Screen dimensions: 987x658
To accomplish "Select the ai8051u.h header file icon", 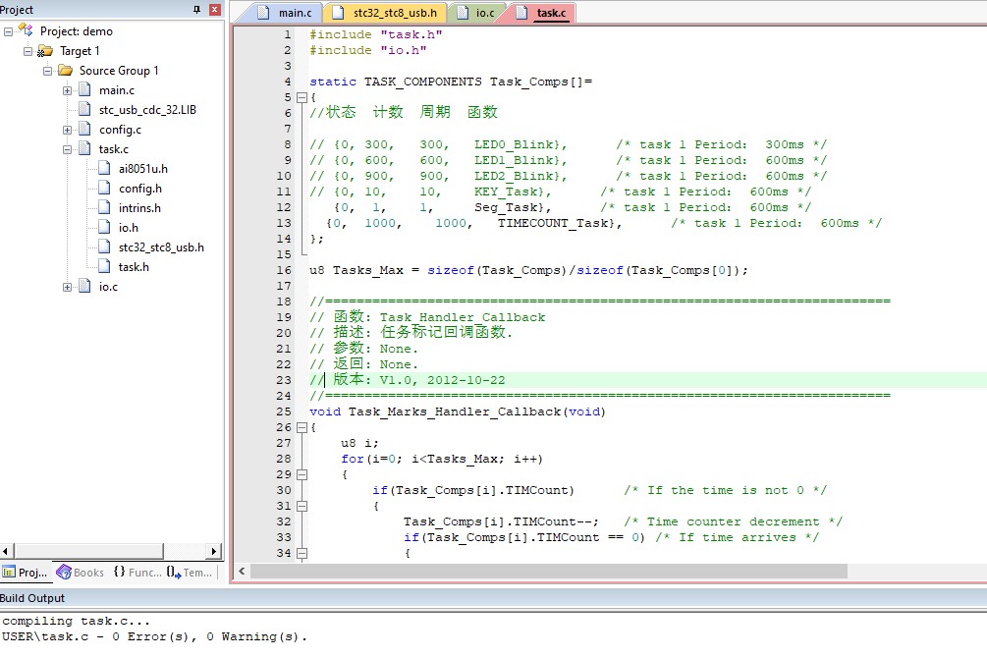I will pos(104,169).
